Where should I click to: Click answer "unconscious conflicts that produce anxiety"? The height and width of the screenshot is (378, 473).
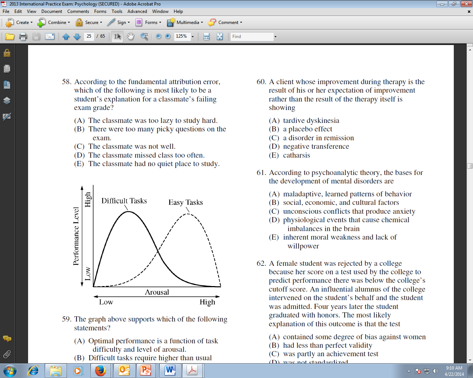pos(349,212)
